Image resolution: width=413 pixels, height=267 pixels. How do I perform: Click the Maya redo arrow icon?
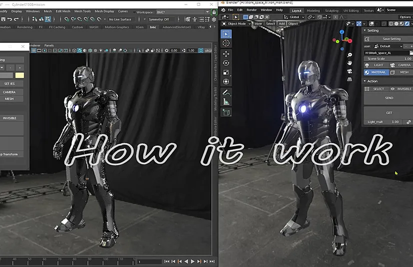coord(16,19)
